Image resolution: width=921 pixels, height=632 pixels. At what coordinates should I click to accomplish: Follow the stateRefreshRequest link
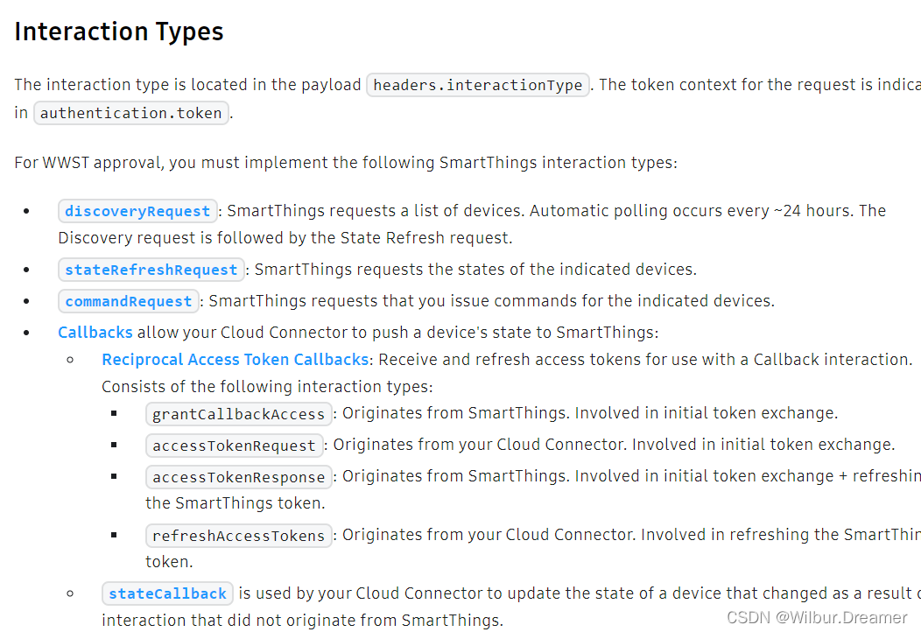click(151, 270)
